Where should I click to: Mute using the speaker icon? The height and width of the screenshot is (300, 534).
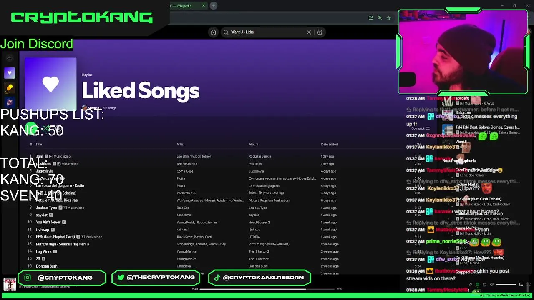tap(491, 285)
